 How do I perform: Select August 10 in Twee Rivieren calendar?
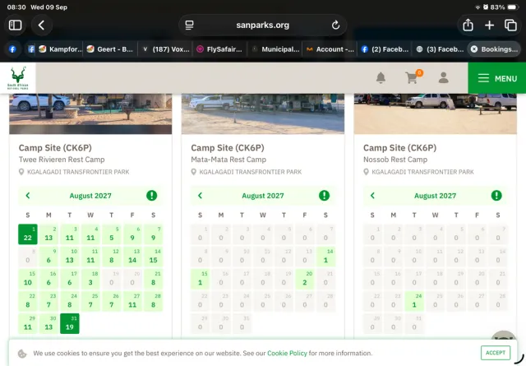(x=70, y=257)
